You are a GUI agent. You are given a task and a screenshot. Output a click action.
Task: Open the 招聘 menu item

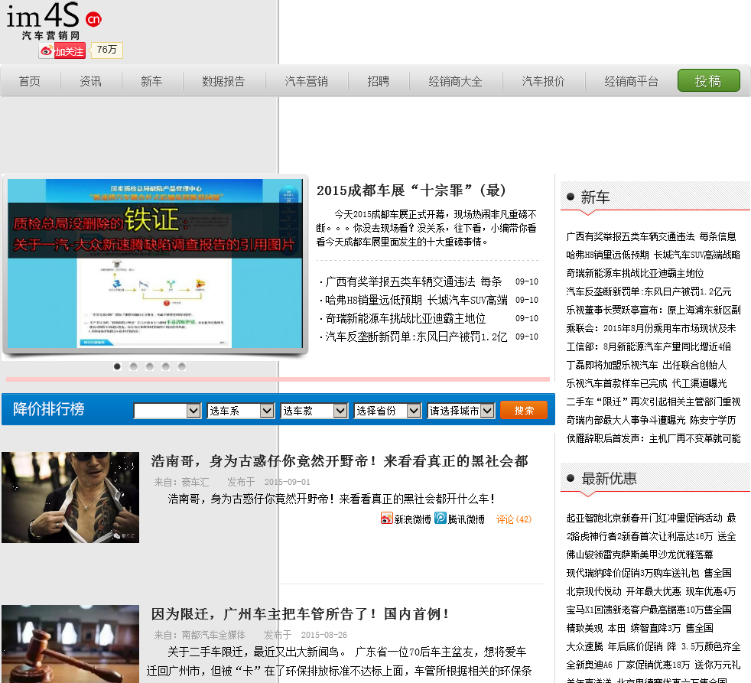(378, 81)
